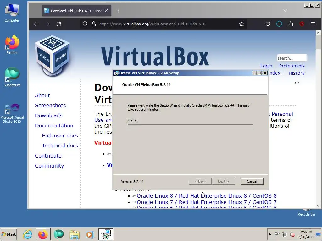
Task: Select Microsoft Visual Studio 2010 shortcut
Action: tap(12, 113)
